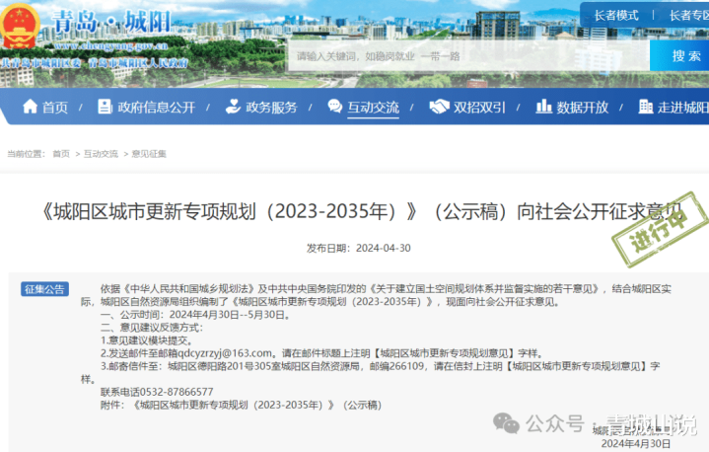Click the hand-heart icon for 政务服务
This screenshot has height=452, width=709.
pos(233,107)
